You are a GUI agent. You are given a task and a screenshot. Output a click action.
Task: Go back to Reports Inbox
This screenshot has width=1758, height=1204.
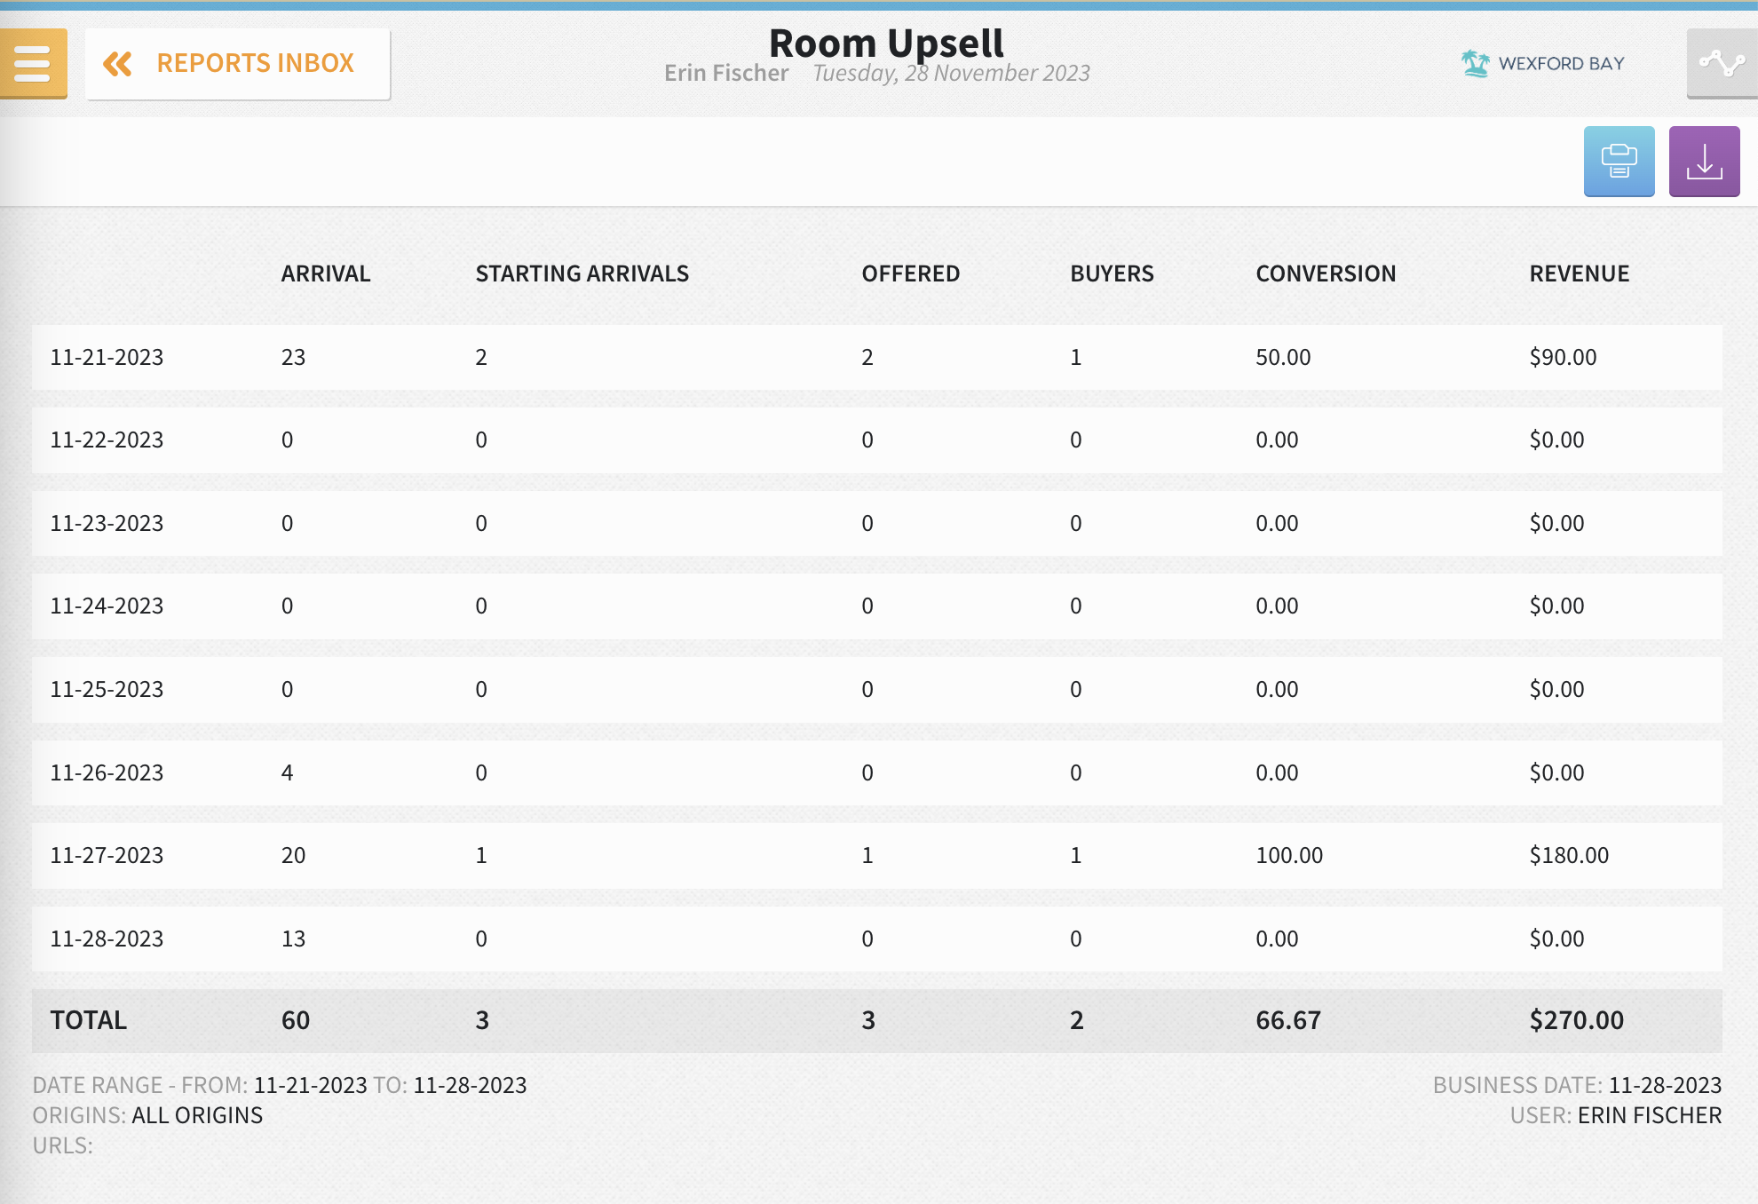[x=255, y=64]
